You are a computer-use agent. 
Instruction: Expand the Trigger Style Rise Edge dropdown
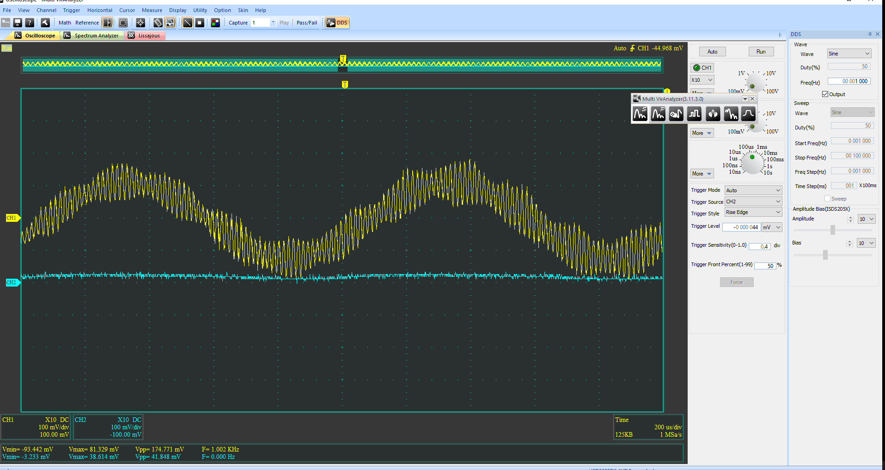point(753,212)
